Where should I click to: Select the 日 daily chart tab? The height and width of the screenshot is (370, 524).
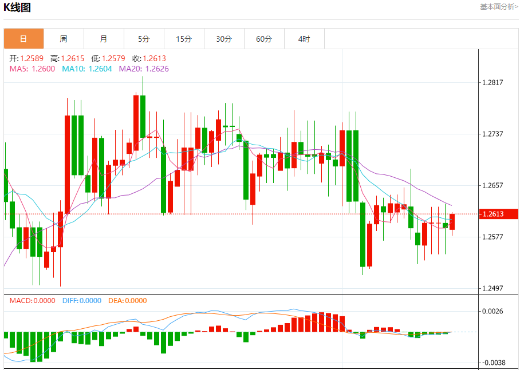click(x=23, y=39)
